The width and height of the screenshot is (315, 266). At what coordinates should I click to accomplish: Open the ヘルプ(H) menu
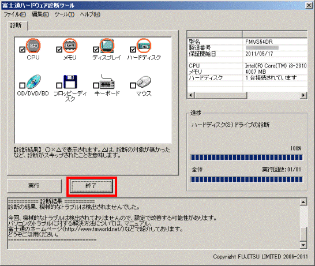point(90,14)
